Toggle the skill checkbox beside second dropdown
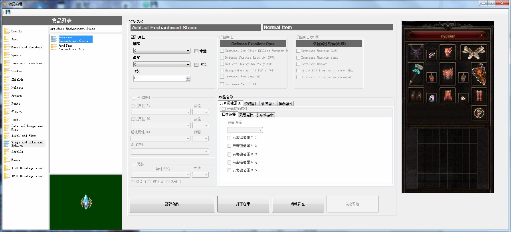 (196, 65)
